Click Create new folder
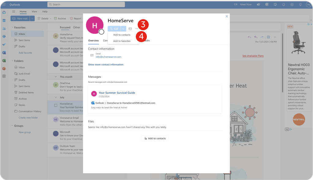Viewport: 313px width, 180px height. point(28,118)
